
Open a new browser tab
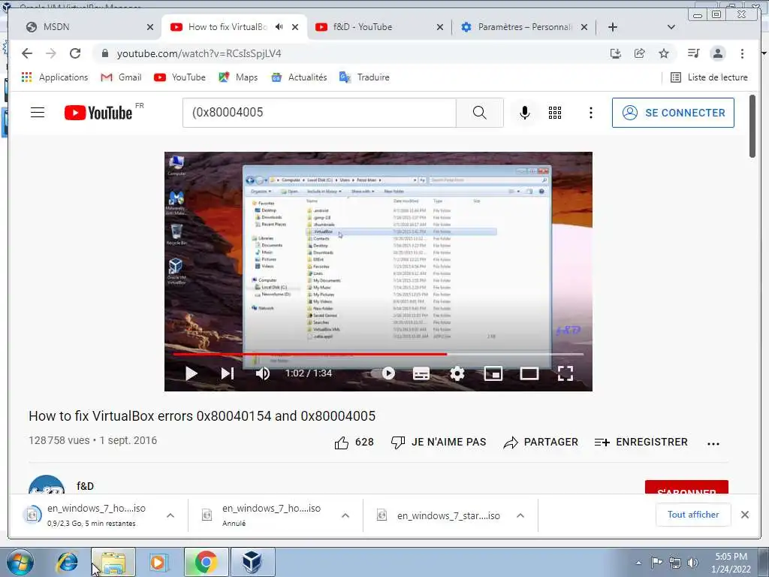[613, 27]
